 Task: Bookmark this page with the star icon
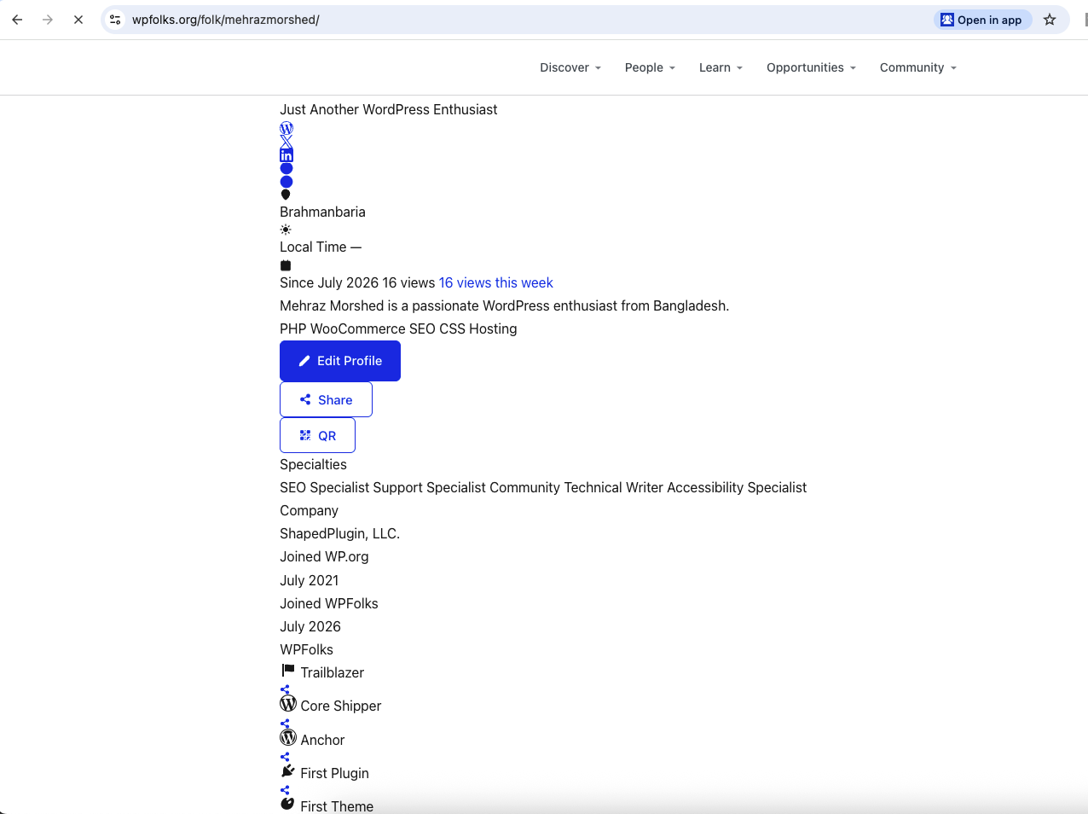tap(1050, 20)
